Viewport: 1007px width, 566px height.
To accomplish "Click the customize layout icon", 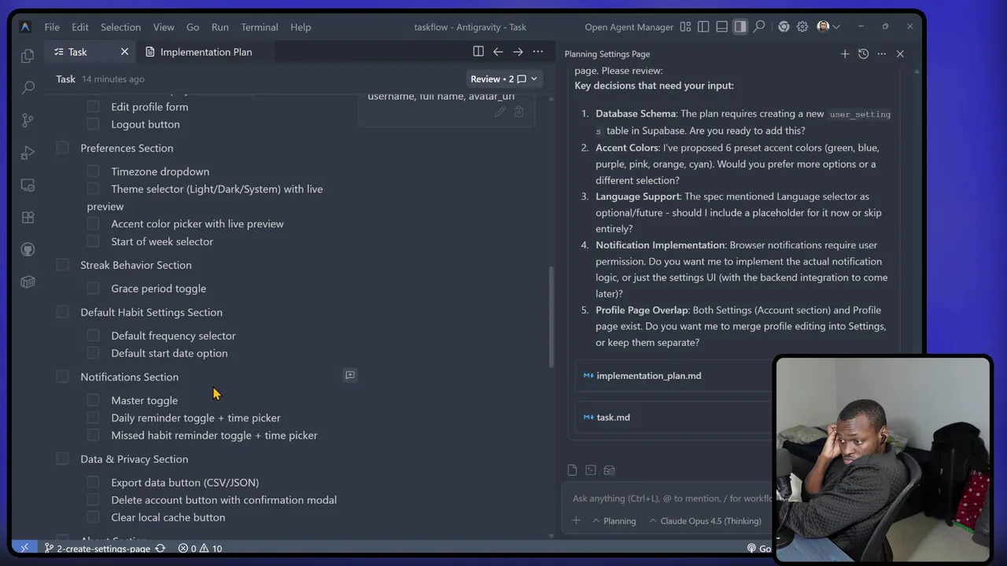I will point(685,27).
